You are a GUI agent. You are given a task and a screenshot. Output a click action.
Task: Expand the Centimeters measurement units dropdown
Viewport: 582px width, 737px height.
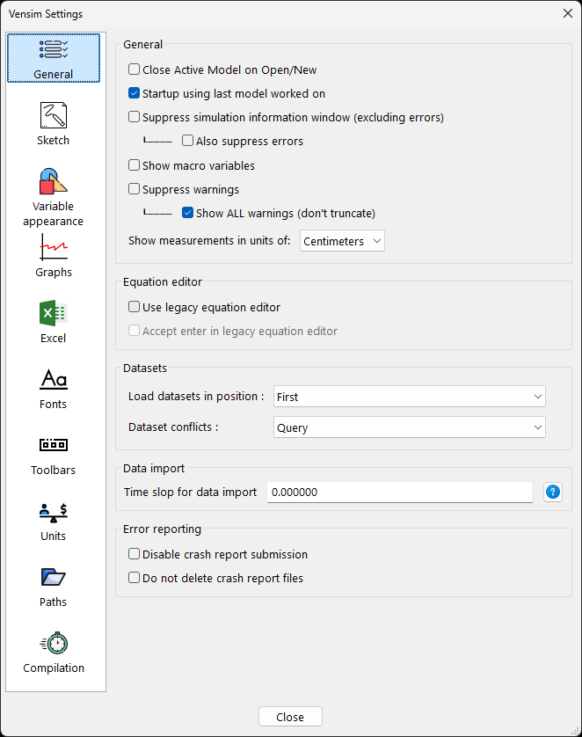pyautogui.click(x=342, y=241)
